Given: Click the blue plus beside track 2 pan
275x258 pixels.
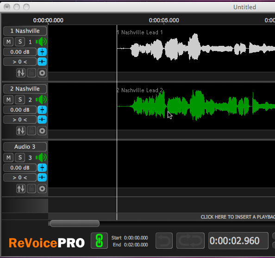Looking at the screenshot, I should coord(42,120).
